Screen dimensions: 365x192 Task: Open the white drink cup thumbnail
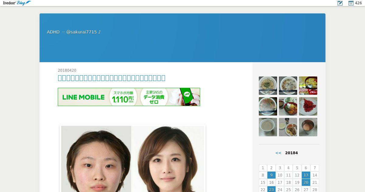[268, 127]
